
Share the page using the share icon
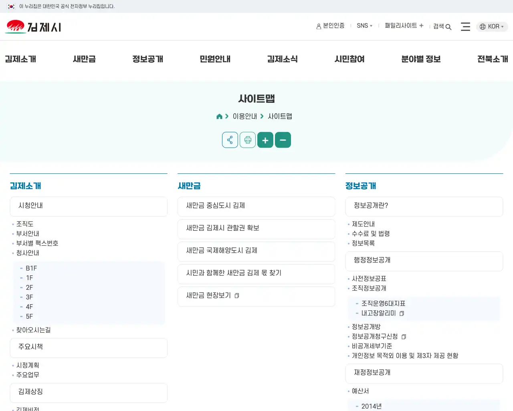pos(230,140)
